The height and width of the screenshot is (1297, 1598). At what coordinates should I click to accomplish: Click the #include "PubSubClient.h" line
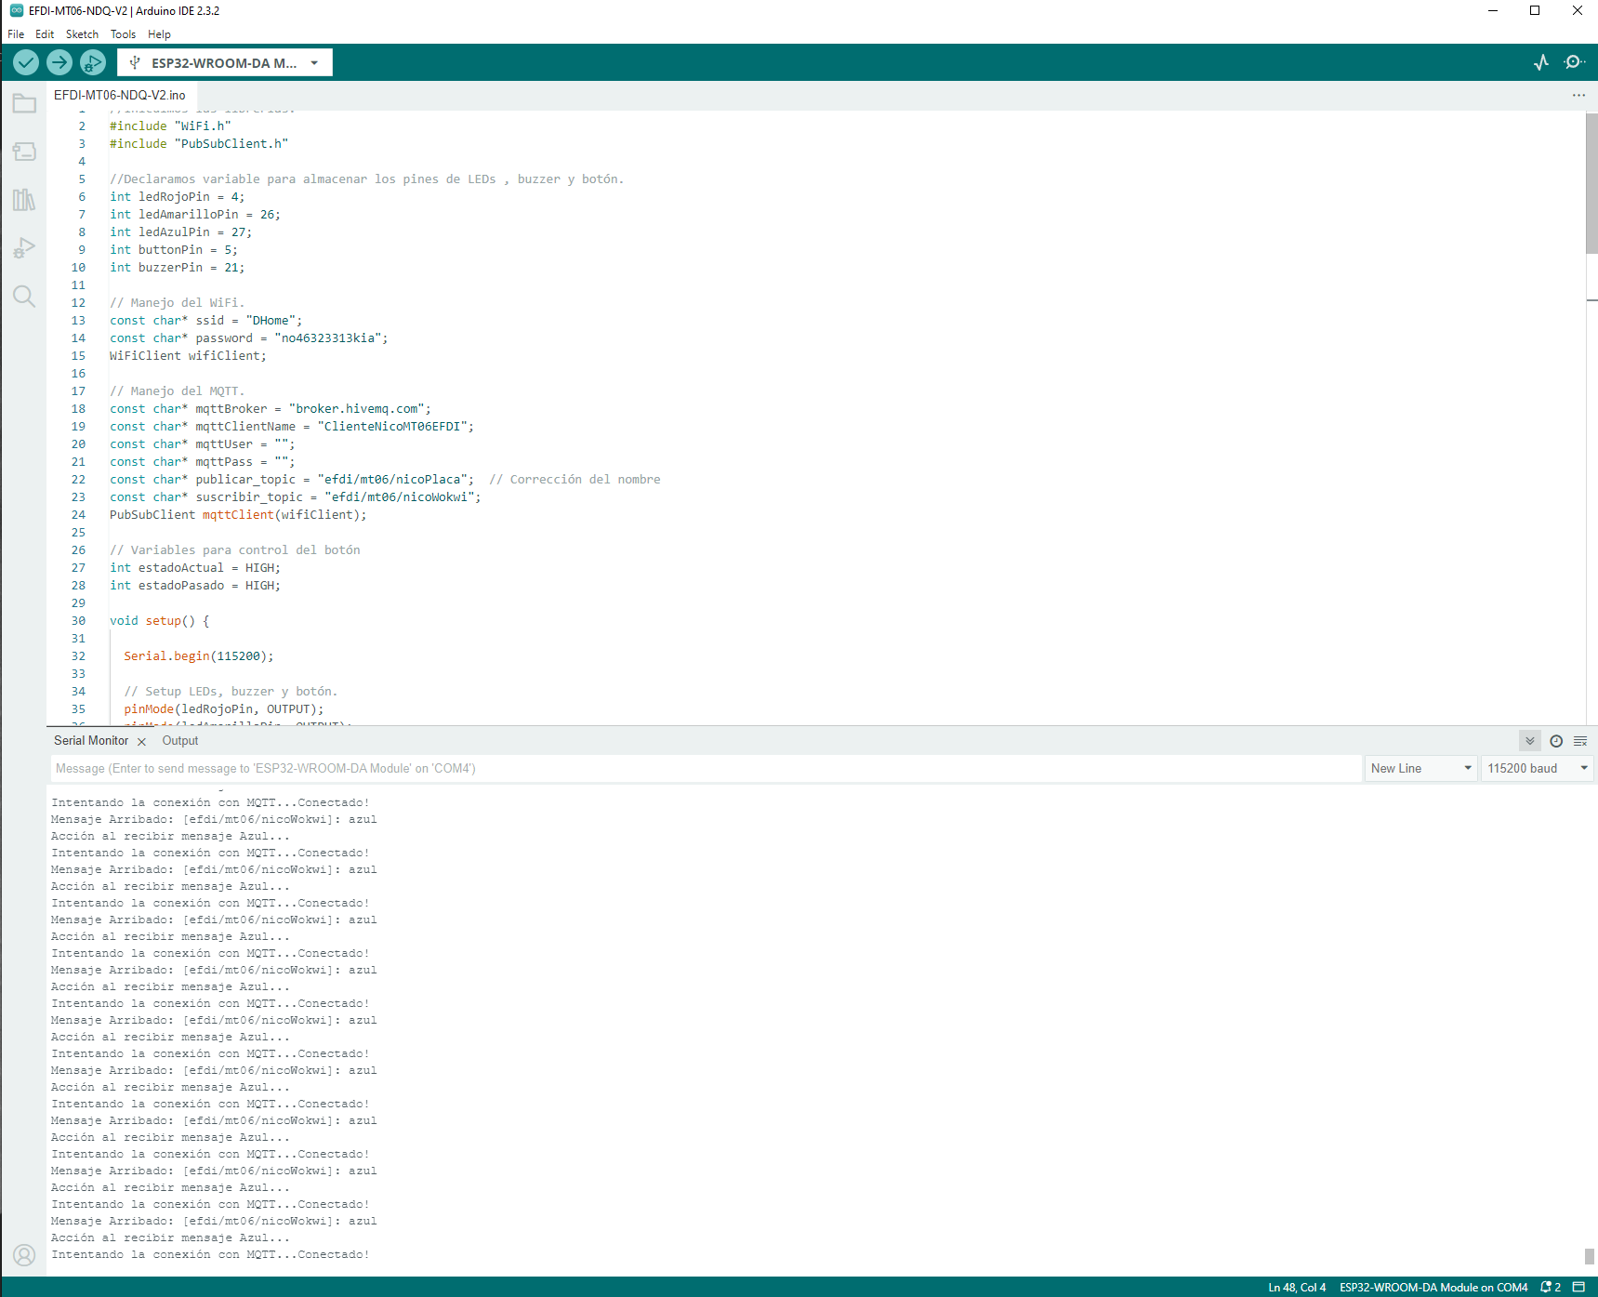point(199,144)
